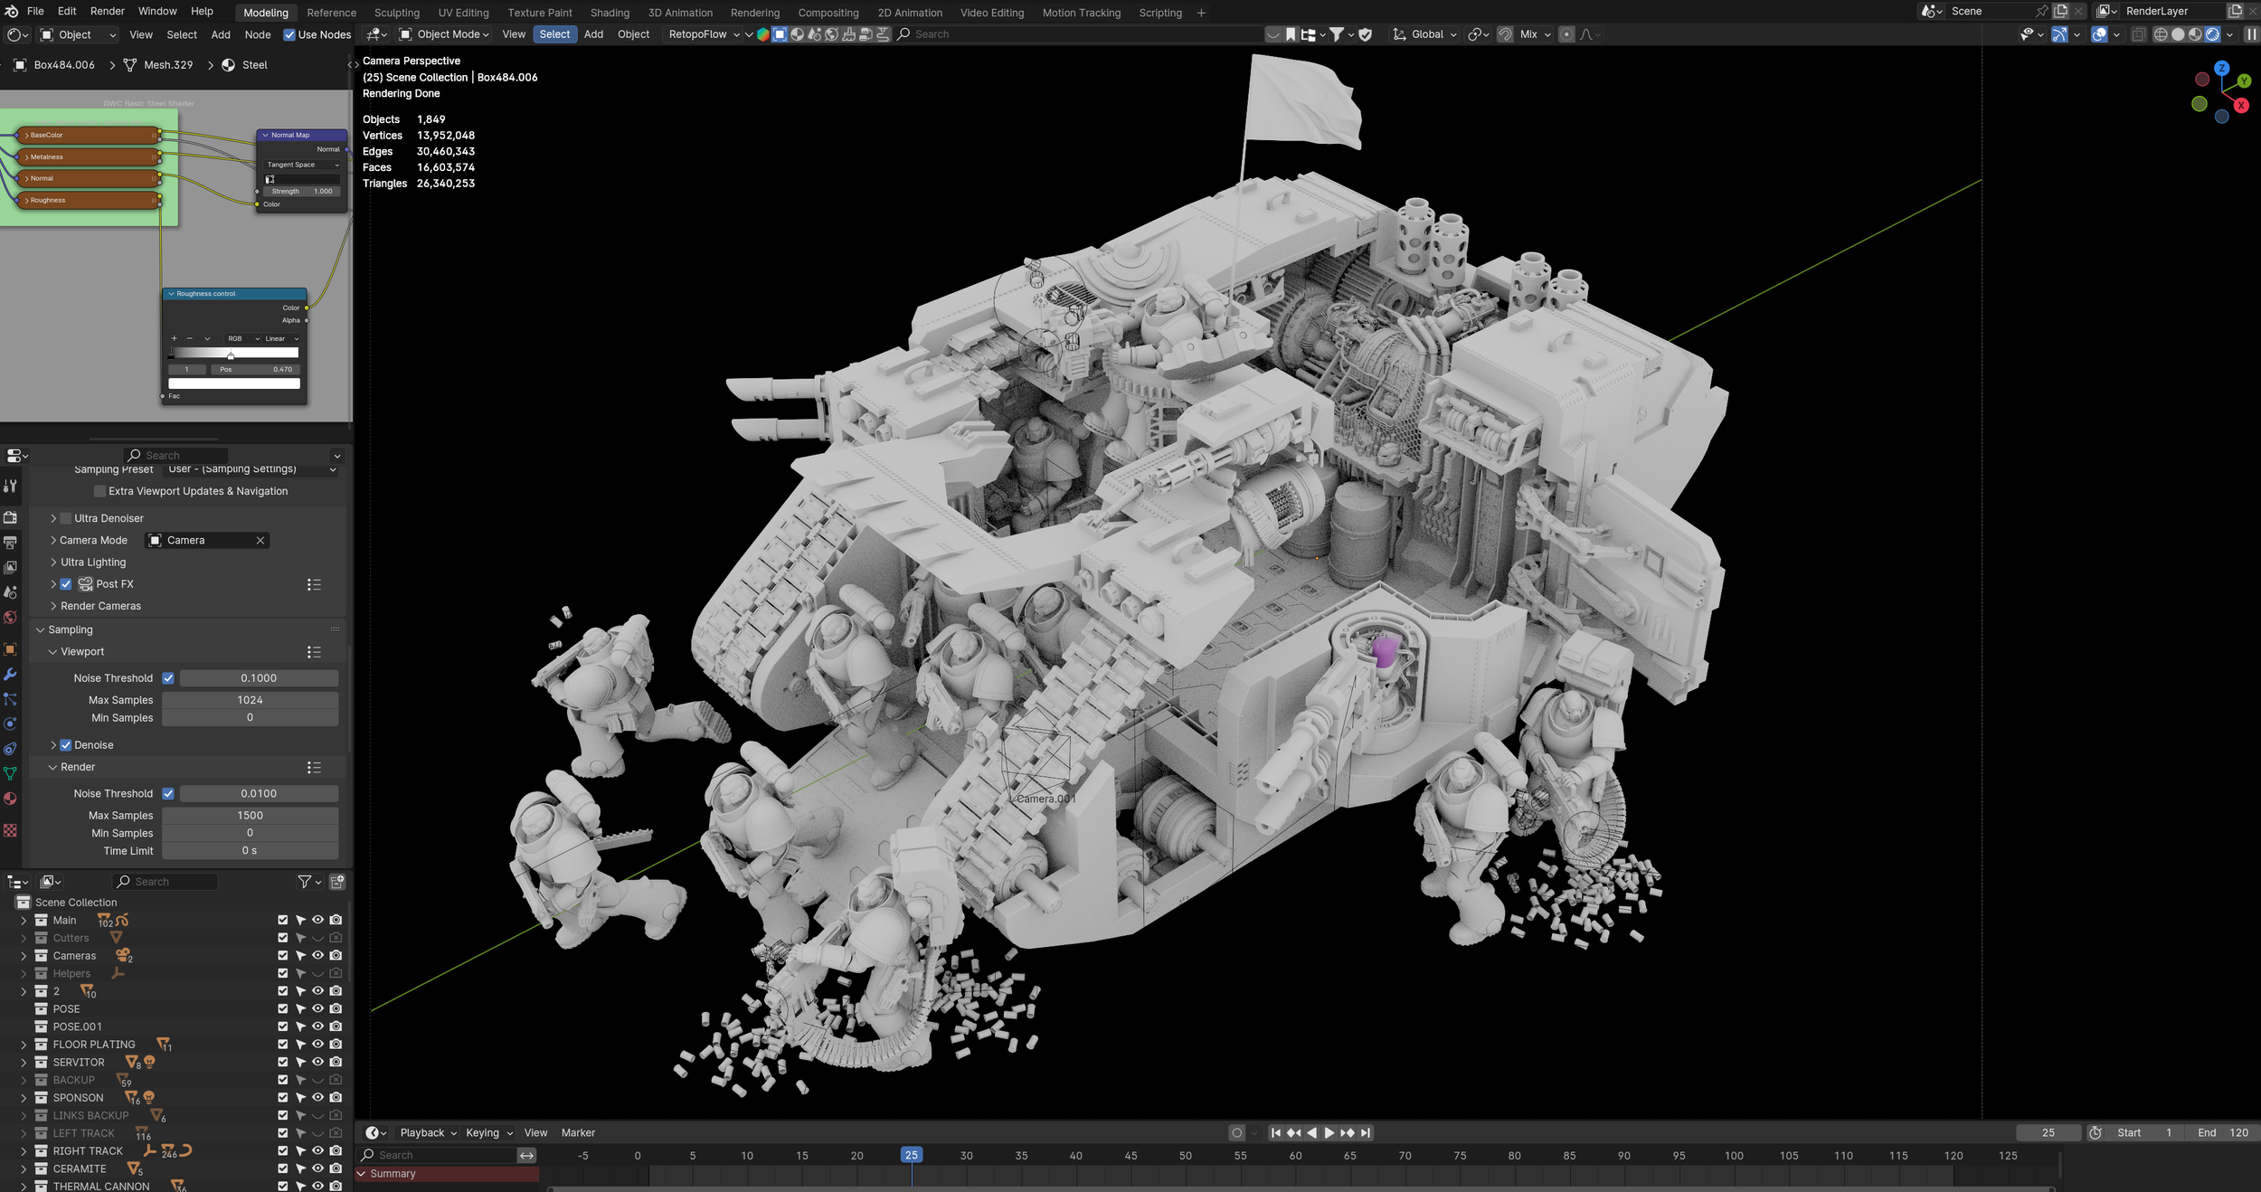Open the Keying popover in timeline

(488, 1133)
